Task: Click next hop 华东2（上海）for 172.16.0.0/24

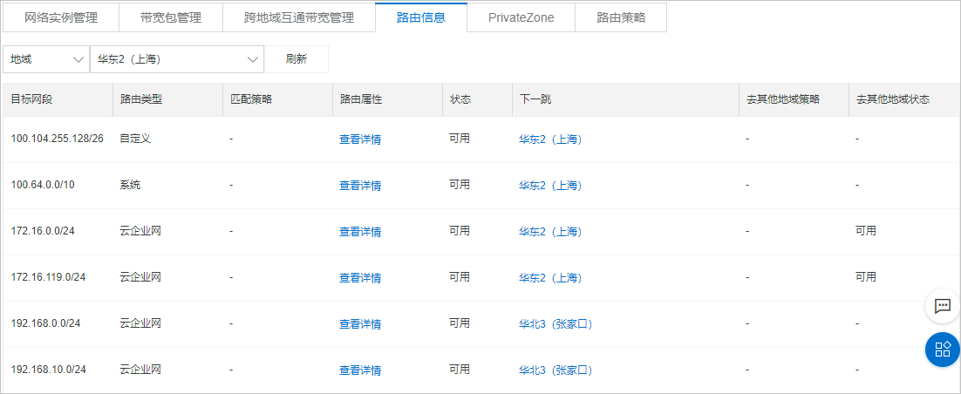Action: tap(550, 232)
